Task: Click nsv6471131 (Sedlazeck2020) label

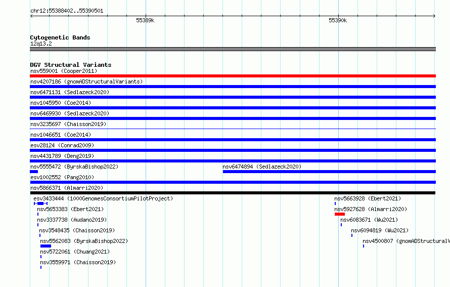Action: (70, 92)
